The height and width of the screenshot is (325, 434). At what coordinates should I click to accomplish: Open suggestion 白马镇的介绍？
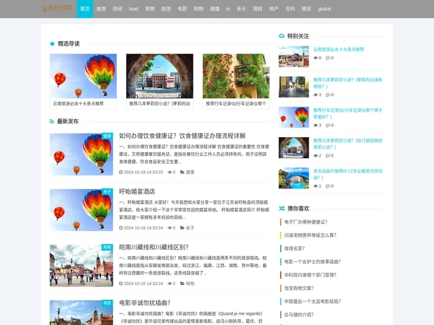tap(299, 315)
